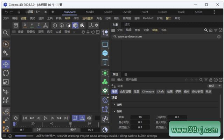Click the status bar checkmark icon

10,136
